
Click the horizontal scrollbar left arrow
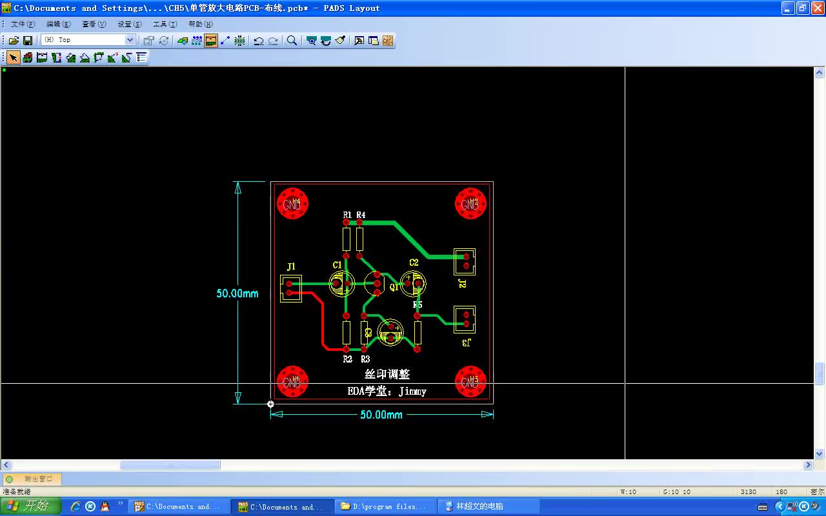[x=6, y=465]
